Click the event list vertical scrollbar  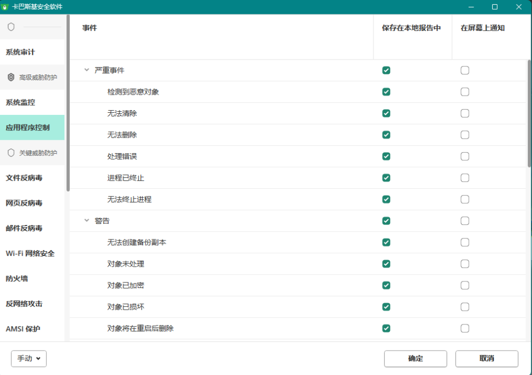coord(529,114)
